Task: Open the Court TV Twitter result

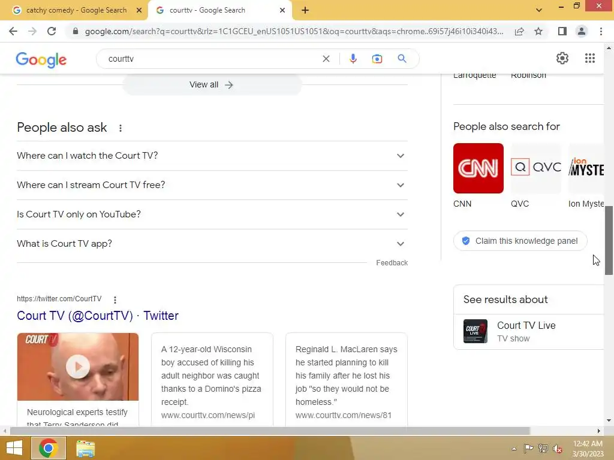Action: coord(98,316)
